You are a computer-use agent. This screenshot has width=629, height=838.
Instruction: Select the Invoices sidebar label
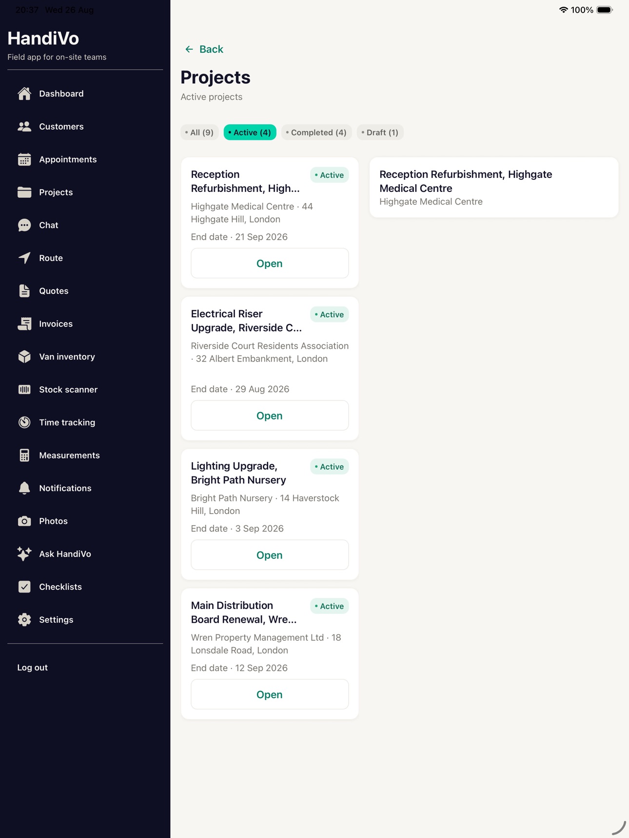coord(56,324)
